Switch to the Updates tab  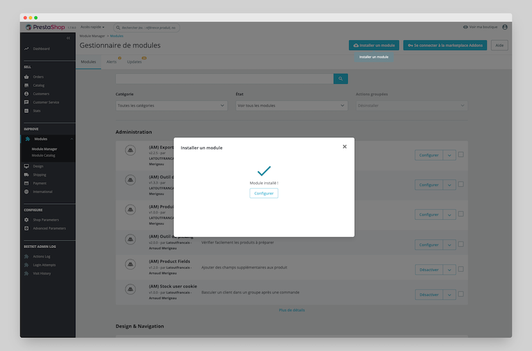pyautogui.click(x=134, y=62)
